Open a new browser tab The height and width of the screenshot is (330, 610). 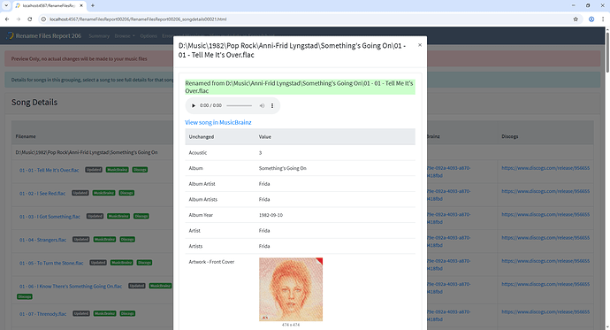click(93, 5)
